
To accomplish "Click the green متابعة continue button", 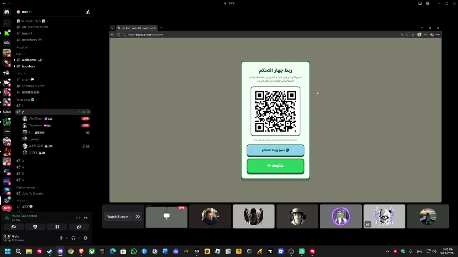I will pyautogui.click(x=276, y=166).
